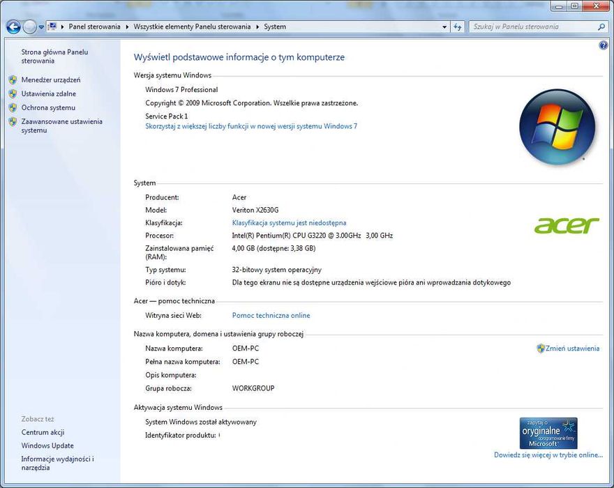614x488 pixels.
Task: Click OEM-PC next to Nazwa komputera
Action: [x=246, y=349]
